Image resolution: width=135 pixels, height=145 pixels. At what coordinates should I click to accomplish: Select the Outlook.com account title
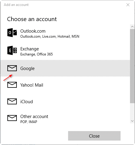[33, 31]
